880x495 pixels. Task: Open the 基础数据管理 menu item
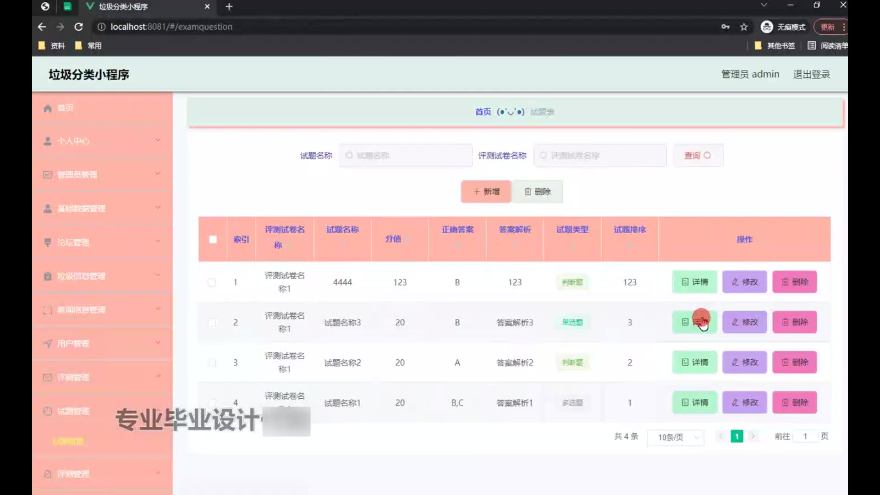(x=82, y=209)
